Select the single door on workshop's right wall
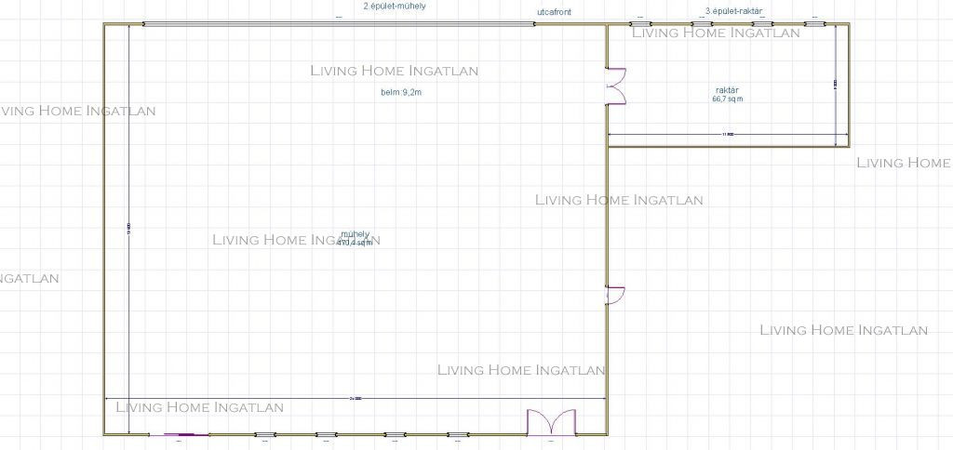This screenshot has height=450, width=953. (614, 295)
